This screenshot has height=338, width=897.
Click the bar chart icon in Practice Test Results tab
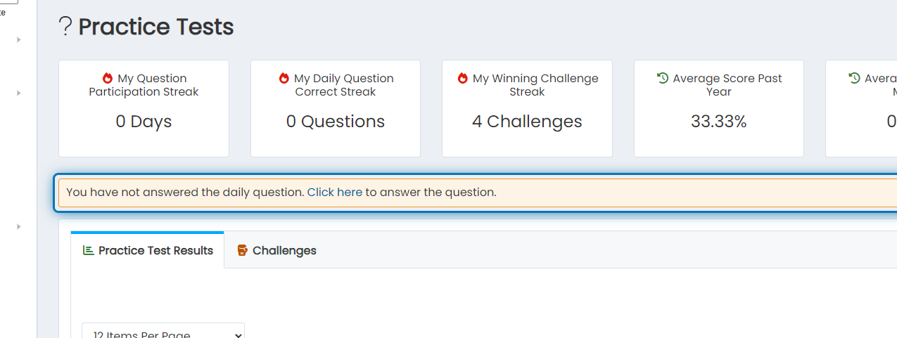88,250
